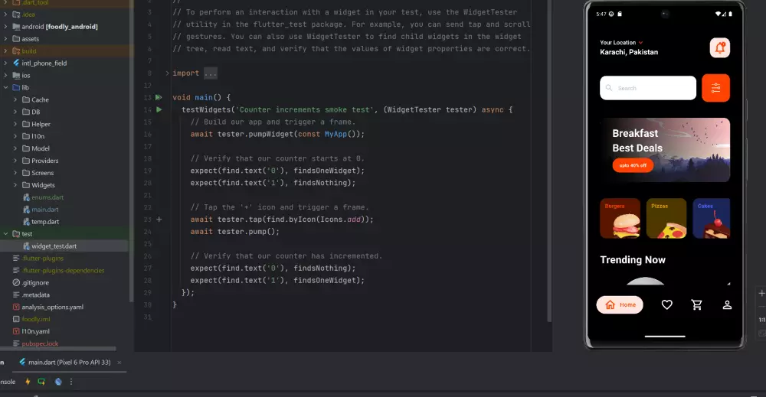Open the Cakes category card
The height and width of the screenshot is (397, 766).
point(712,219)
